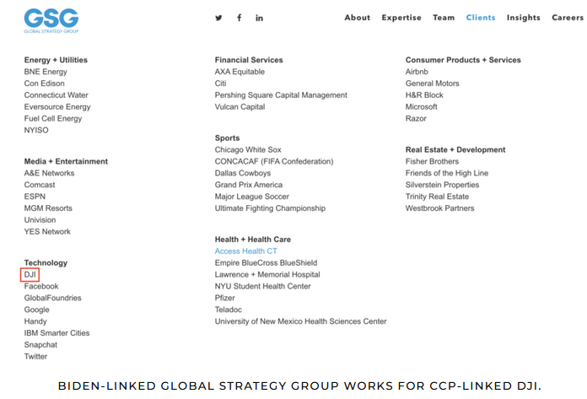Click NYU Student Health Center entry
This screenshot has width=587, height=399.
click(x=263, y=286)
